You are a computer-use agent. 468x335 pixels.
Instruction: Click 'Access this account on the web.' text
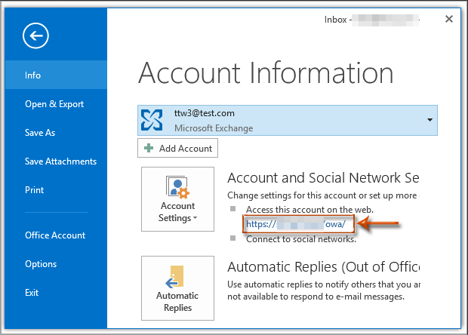(x=309, y=210)
